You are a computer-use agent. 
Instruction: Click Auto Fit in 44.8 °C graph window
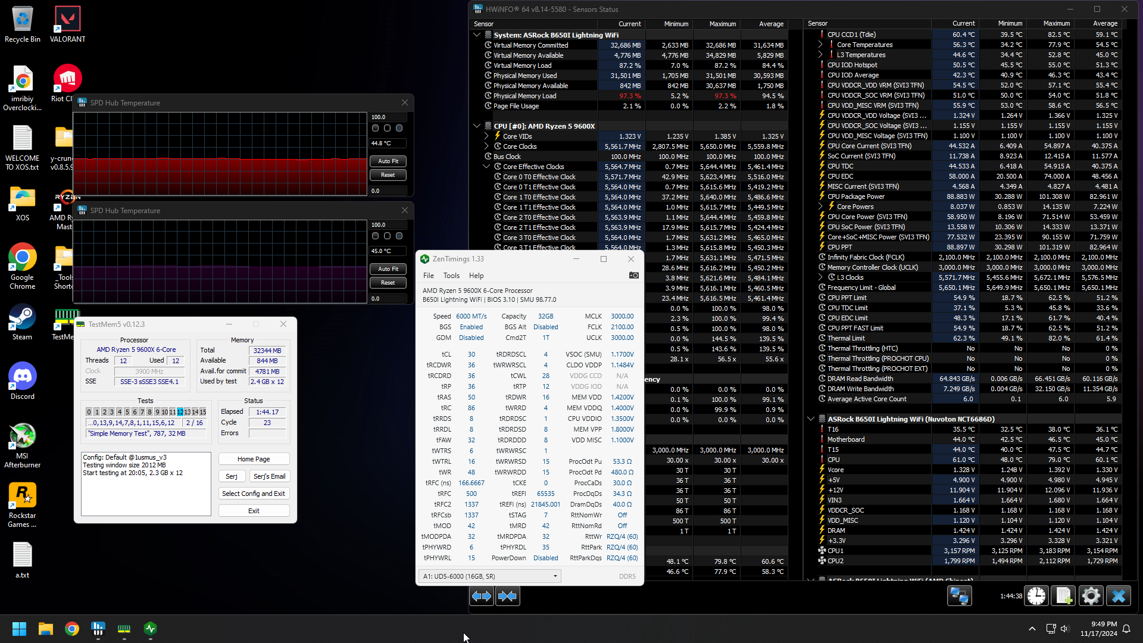click(388, 161)
